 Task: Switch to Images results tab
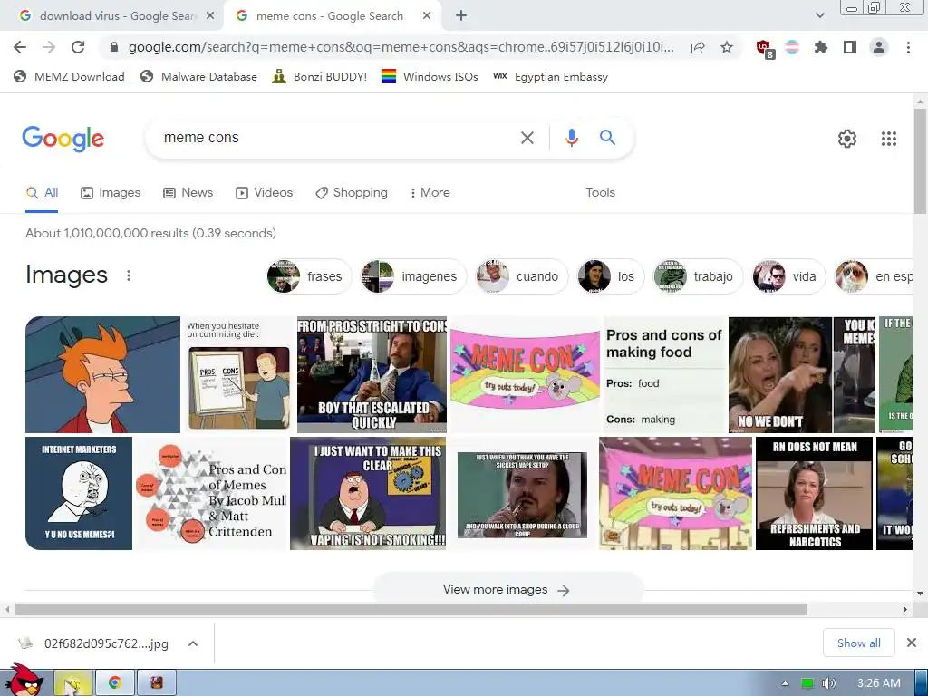pos(111,193)
